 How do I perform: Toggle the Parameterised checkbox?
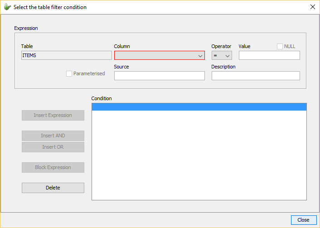[69, 73]
